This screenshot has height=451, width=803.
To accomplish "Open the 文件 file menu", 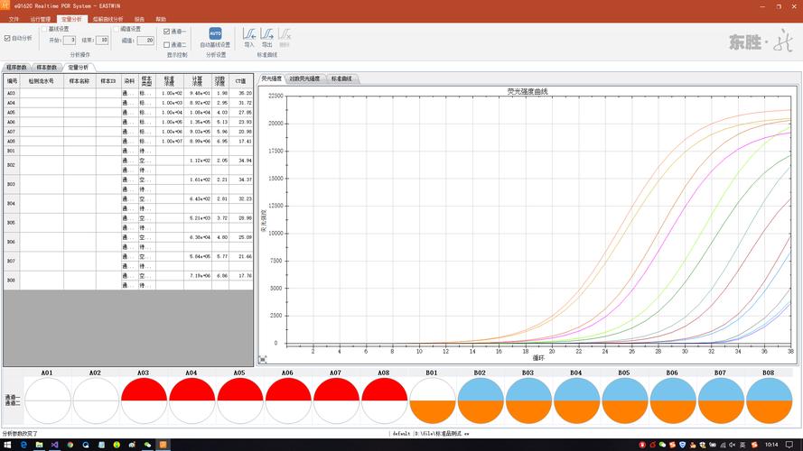I will tap(14, 19).
